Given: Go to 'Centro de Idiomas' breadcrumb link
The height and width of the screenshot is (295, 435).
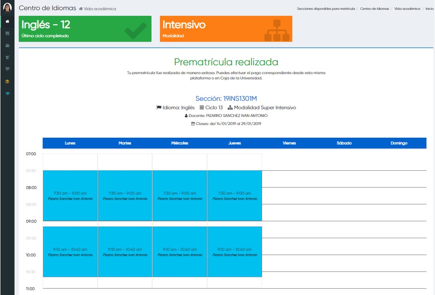Looking at the screenshot, I should [374, 8].
